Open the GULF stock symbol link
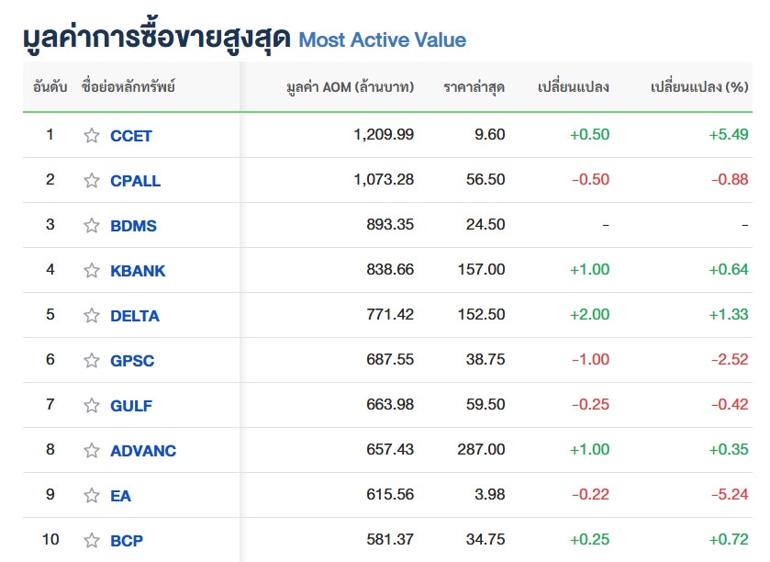The width and height of the screenshot is (770, 562). click(131, 406)
